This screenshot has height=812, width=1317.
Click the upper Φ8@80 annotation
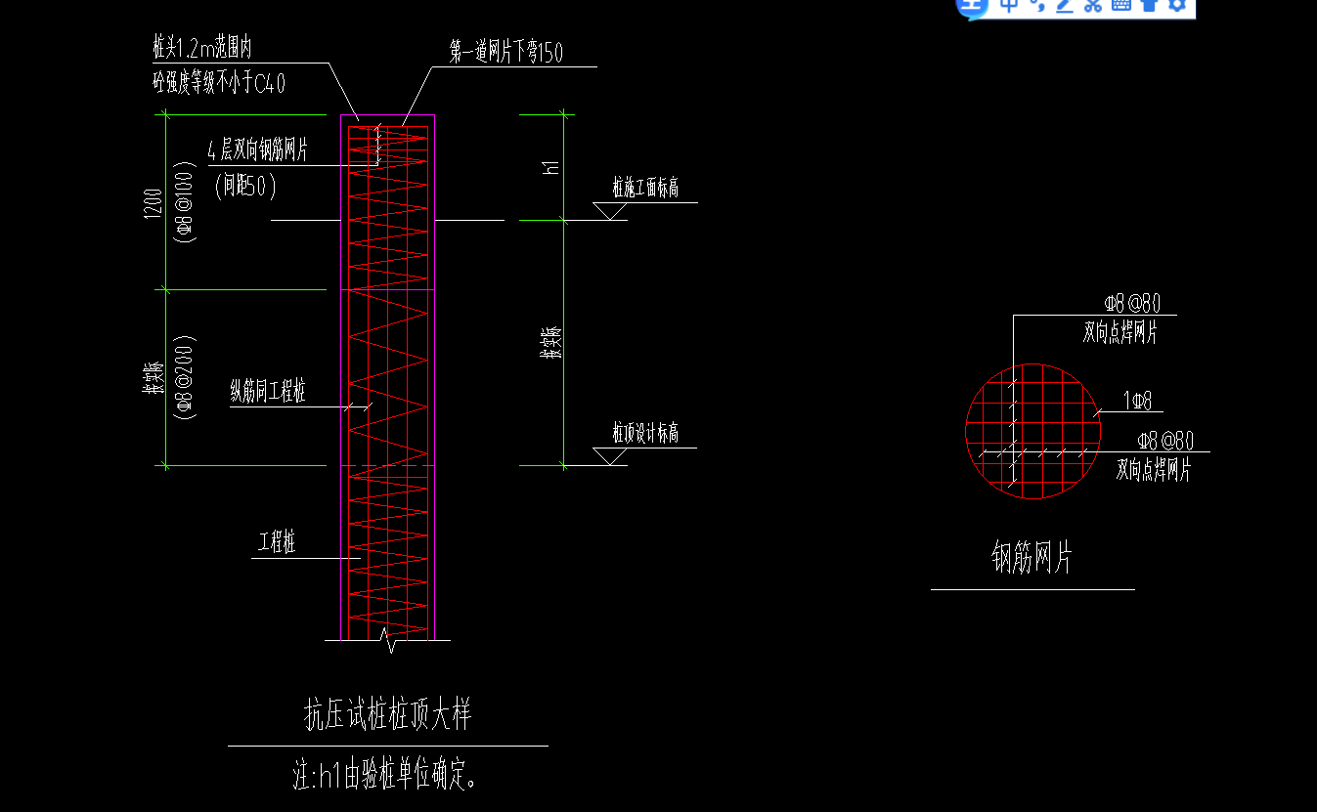[1133, 304]
